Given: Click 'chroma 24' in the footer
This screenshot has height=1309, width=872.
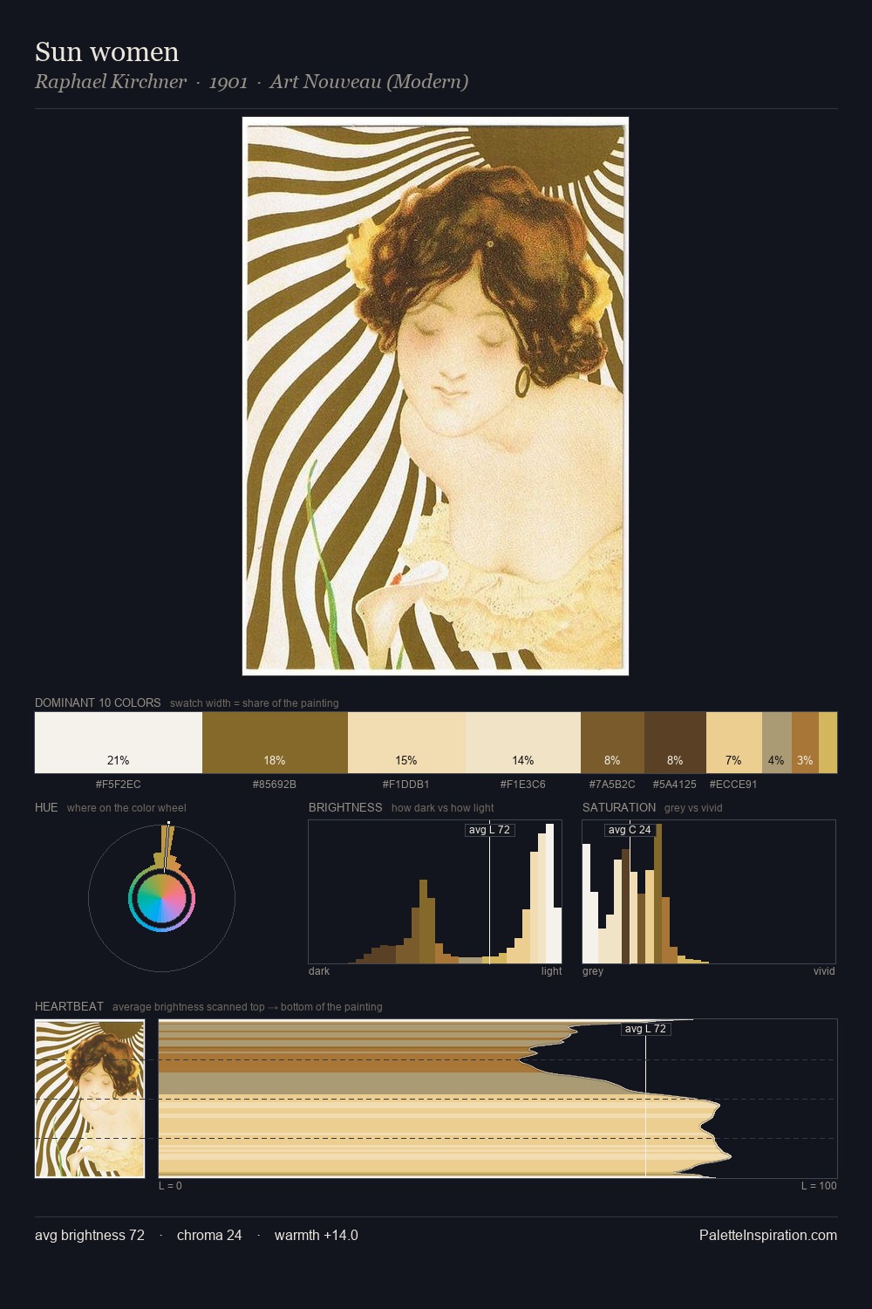Looking at the screenshot, I should (x=209, y=1236).
